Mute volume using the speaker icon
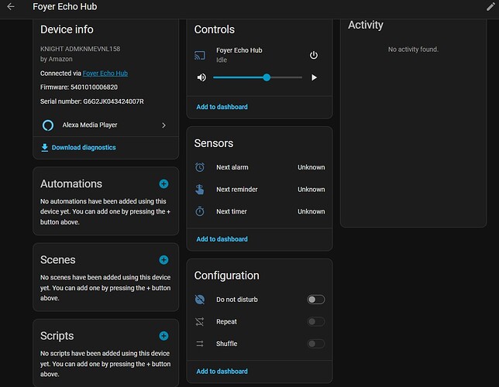The width and height of the screenshot is (499, 387). (x=201, y=77)
